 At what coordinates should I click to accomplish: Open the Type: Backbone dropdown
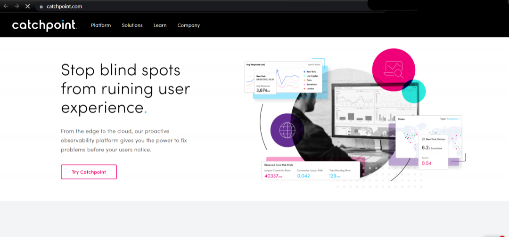450,119
